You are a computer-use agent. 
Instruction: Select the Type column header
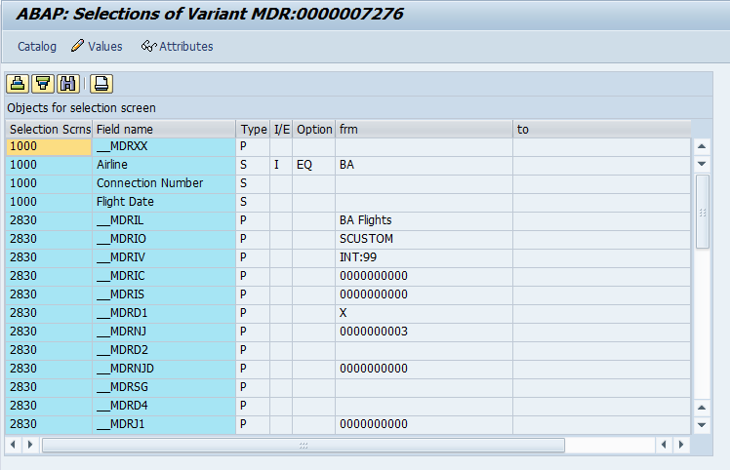(x=254, y=130)
